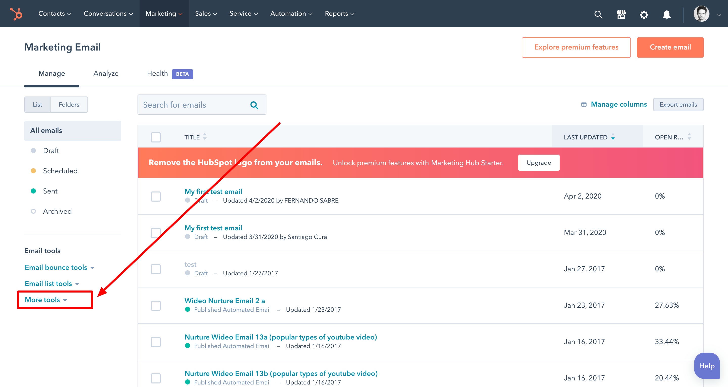Screen dimensions: 728x387
Task: Select checkbox for test draft email
Action: [156, 269]
